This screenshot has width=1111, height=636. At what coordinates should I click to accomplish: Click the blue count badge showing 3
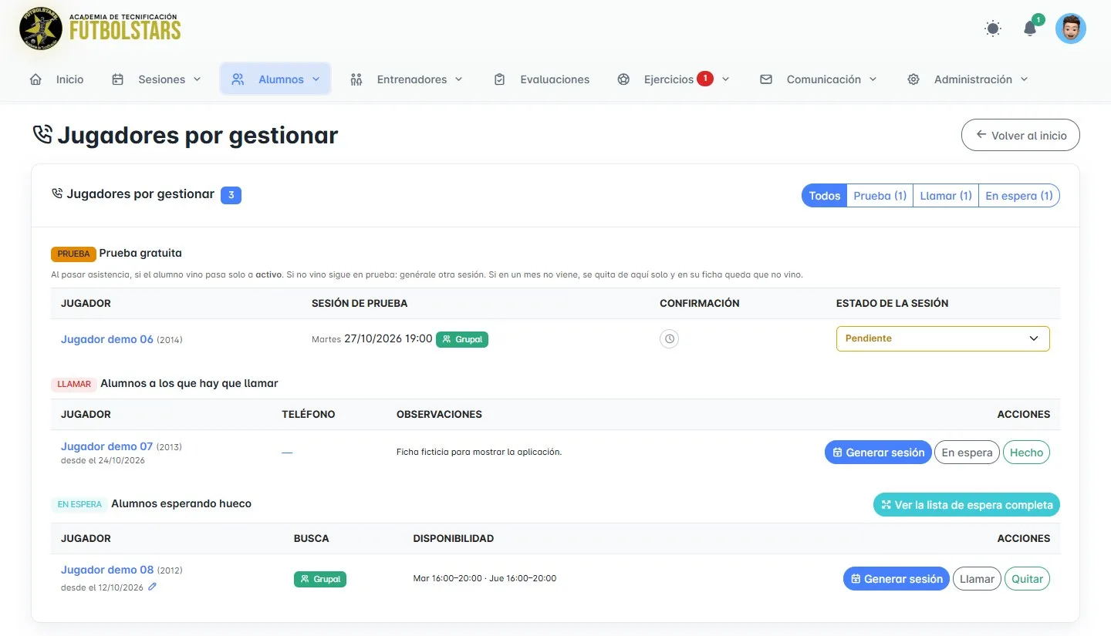click(231, 195)
